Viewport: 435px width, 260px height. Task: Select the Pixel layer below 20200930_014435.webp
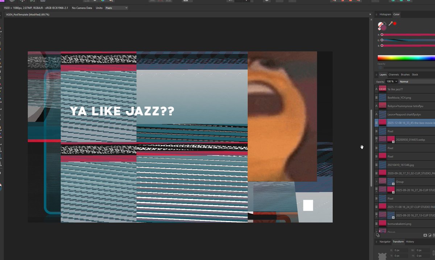[405, 148]
